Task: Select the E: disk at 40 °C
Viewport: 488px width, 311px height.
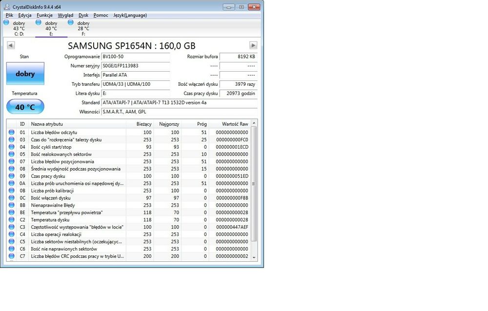Action: (x=51, y=28)
